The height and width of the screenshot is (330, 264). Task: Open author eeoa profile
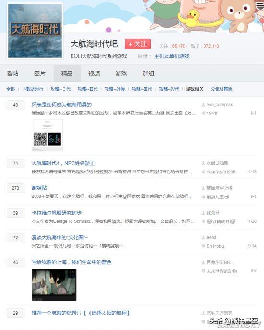tap(211, 237)
